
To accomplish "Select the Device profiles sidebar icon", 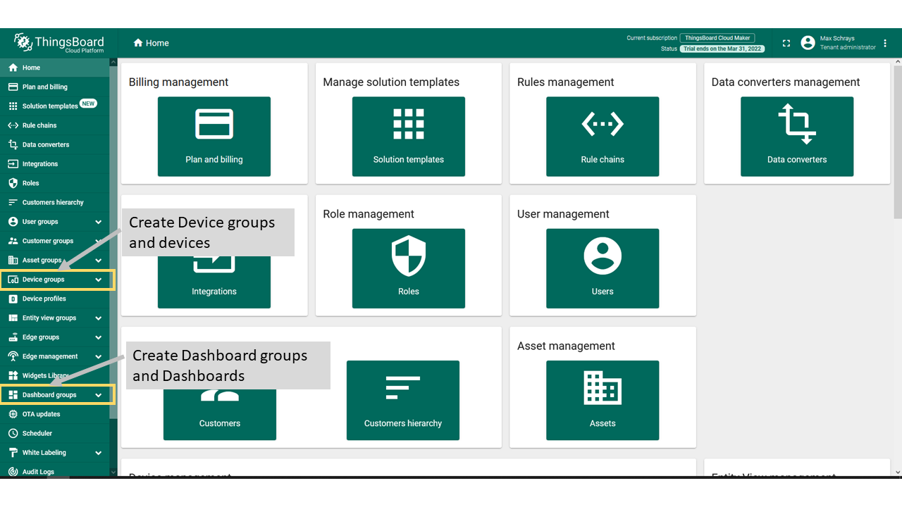I will point(13,299).
